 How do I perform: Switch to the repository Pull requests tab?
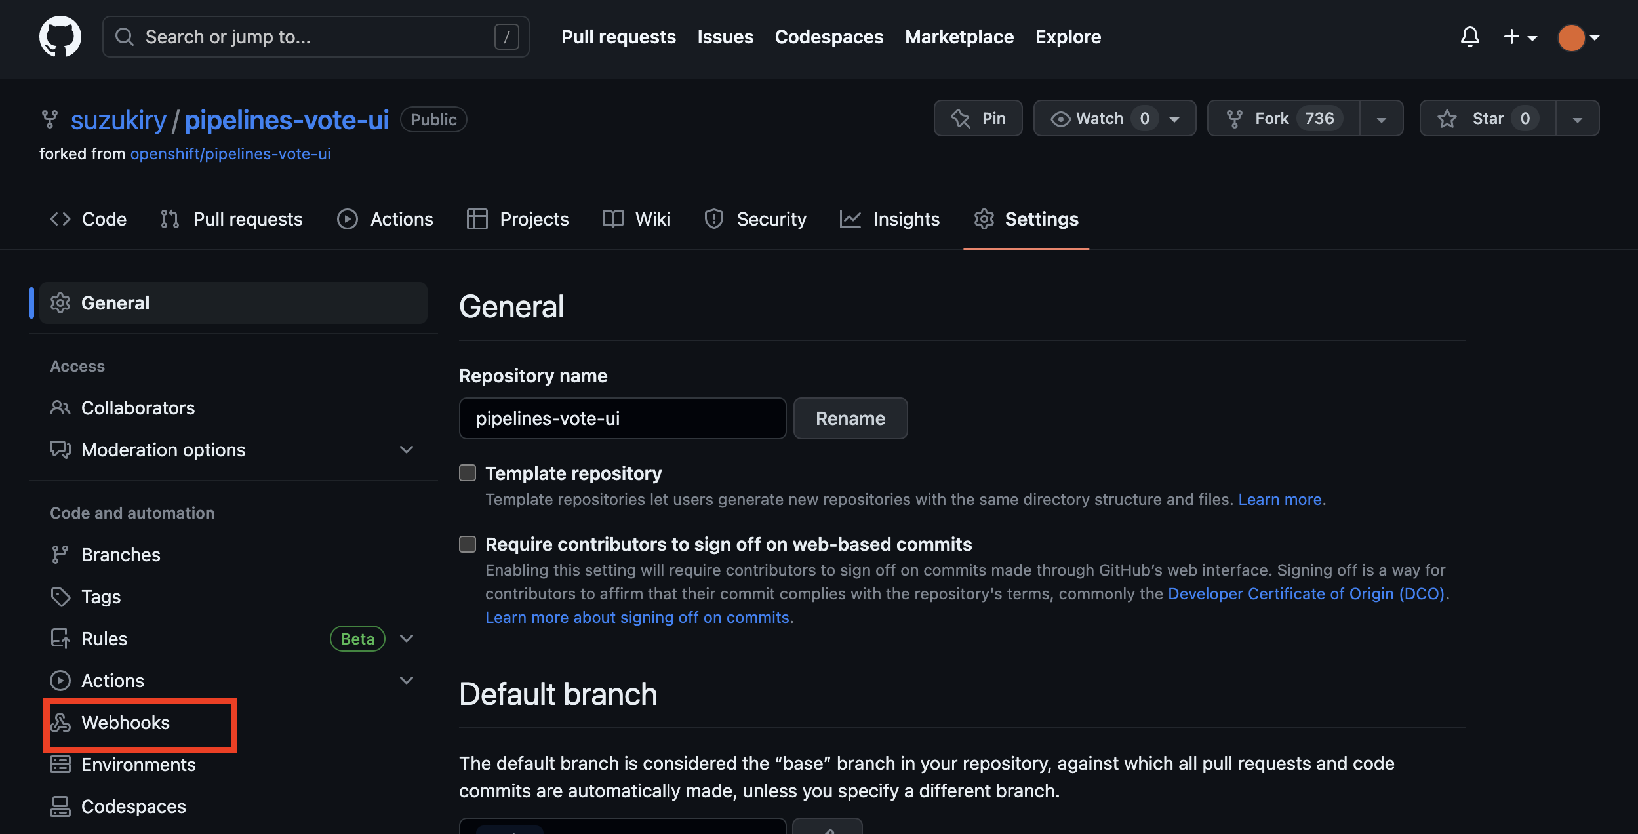pyautogui.click(x=231, y=219)
